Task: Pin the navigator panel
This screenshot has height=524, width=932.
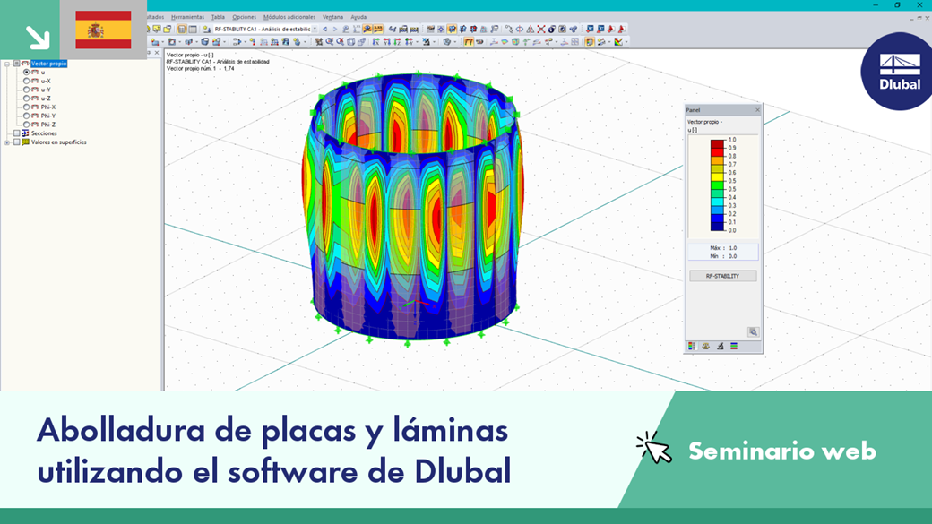Action: point(149,53)
